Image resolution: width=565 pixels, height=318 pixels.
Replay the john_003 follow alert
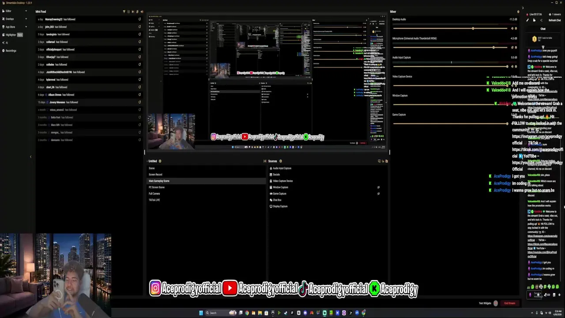pyautogui.click(x=139, y=27)
